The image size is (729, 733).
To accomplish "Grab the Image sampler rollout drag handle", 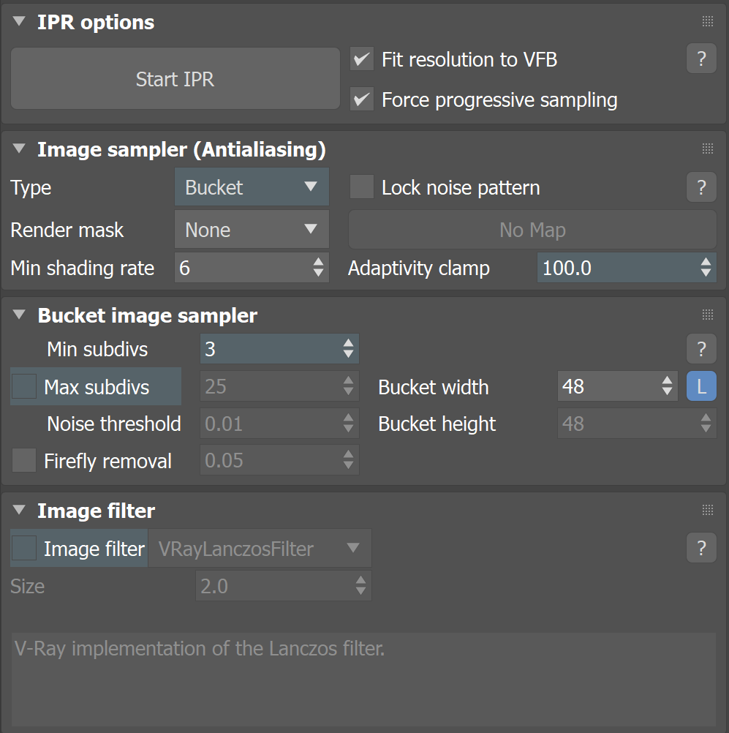I will click(x=708, y=149).
